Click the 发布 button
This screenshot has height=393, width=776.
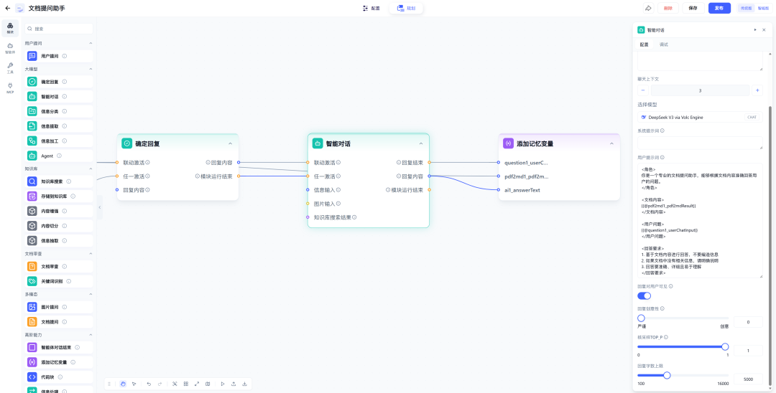click(719, 8)
